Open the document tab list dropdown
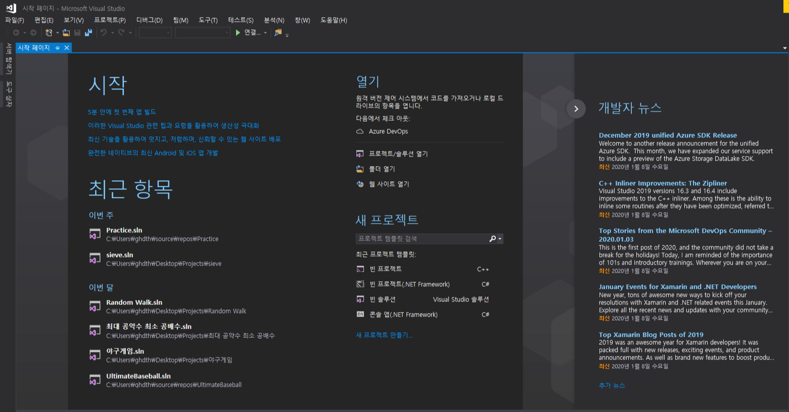789x412 pixels. [785, 48]
